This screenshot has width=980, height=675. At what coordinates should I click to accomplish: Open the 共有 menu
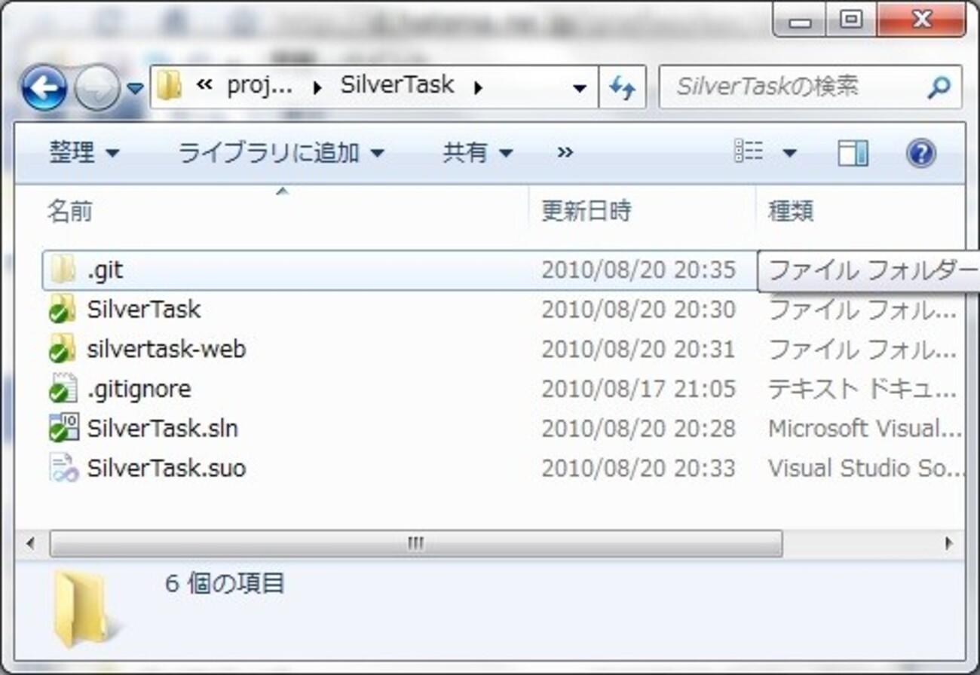click(477, 153)
